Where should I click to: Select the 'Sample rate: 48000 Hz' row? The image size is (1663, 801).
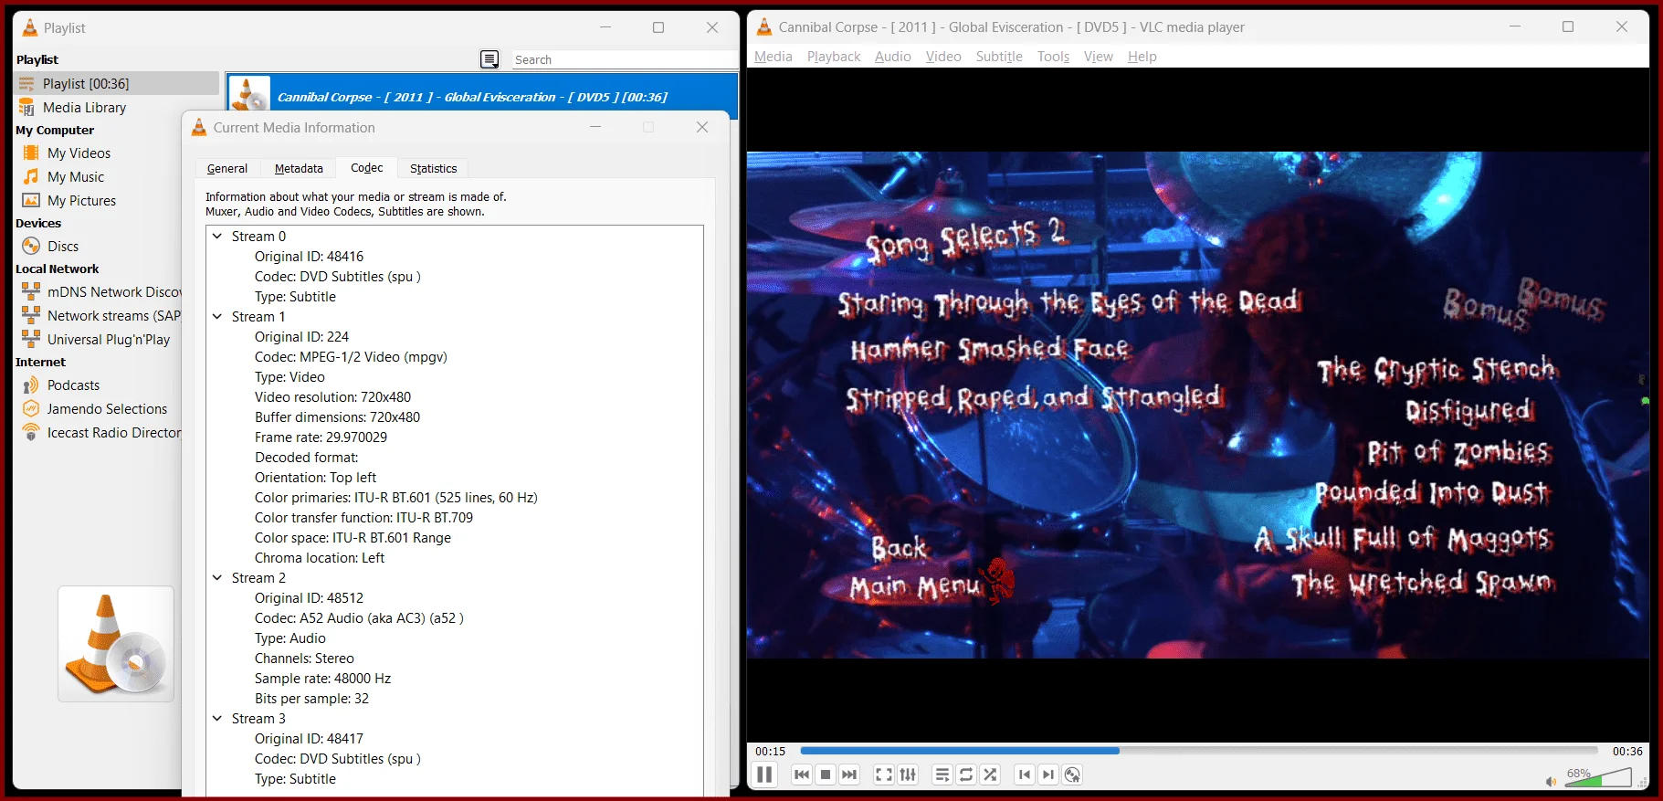tap(322, 678)
